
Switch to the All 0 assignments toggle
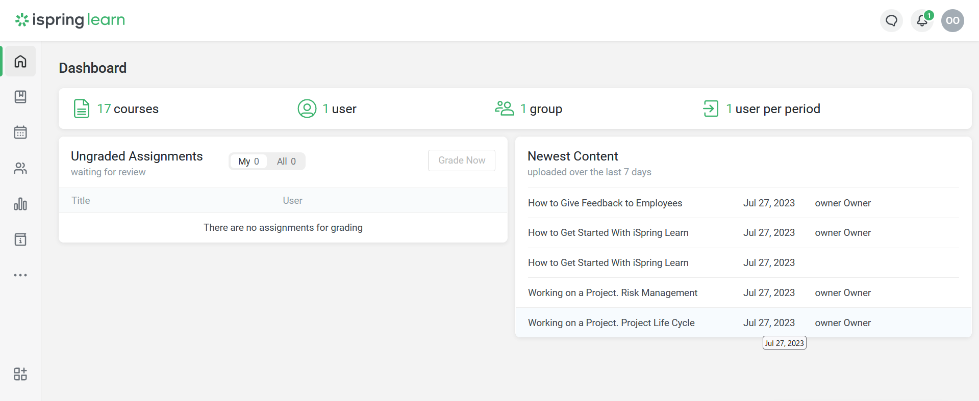coord(286,162)
